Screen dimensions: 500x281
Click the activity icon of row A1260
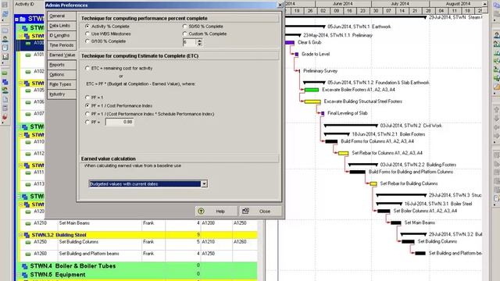click(28, 254)
